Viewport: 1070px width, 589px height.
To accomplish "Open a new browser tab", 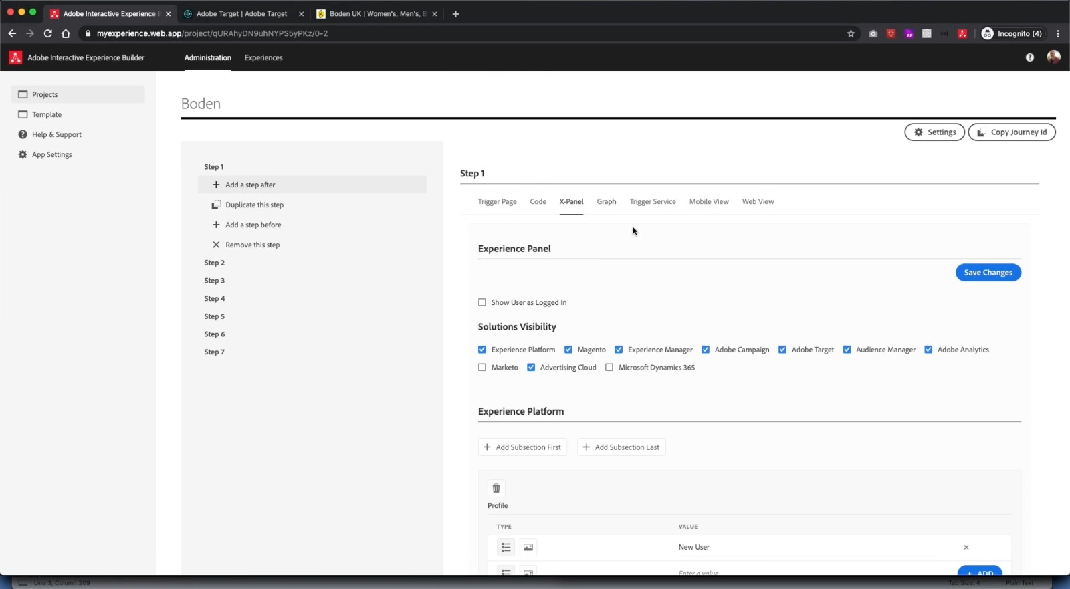I will (455, 13).
